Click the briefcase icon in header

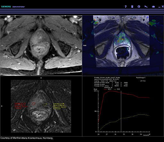(153, 7)
